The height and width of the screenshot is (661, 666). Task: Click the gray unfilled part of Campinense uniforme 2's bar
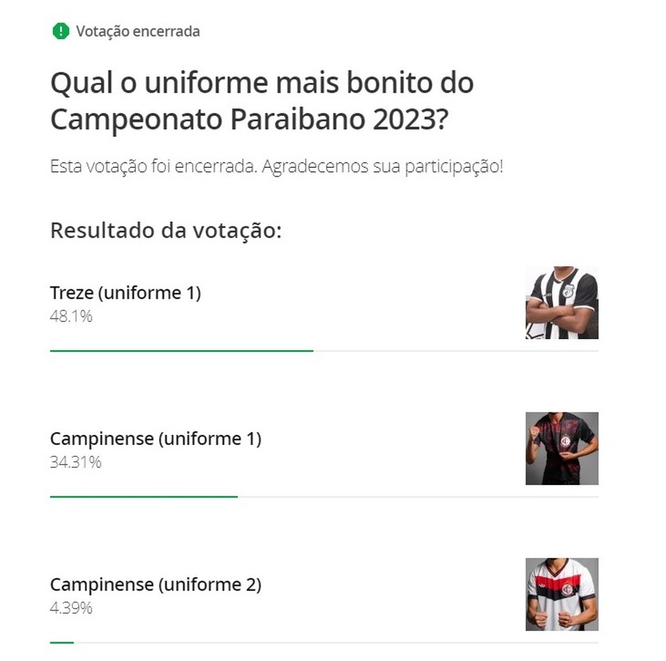pyautogui.click(x=335, y=642)
